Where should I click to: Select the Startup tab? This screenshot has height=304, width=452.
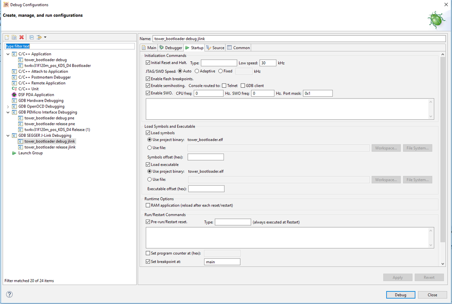194,48
